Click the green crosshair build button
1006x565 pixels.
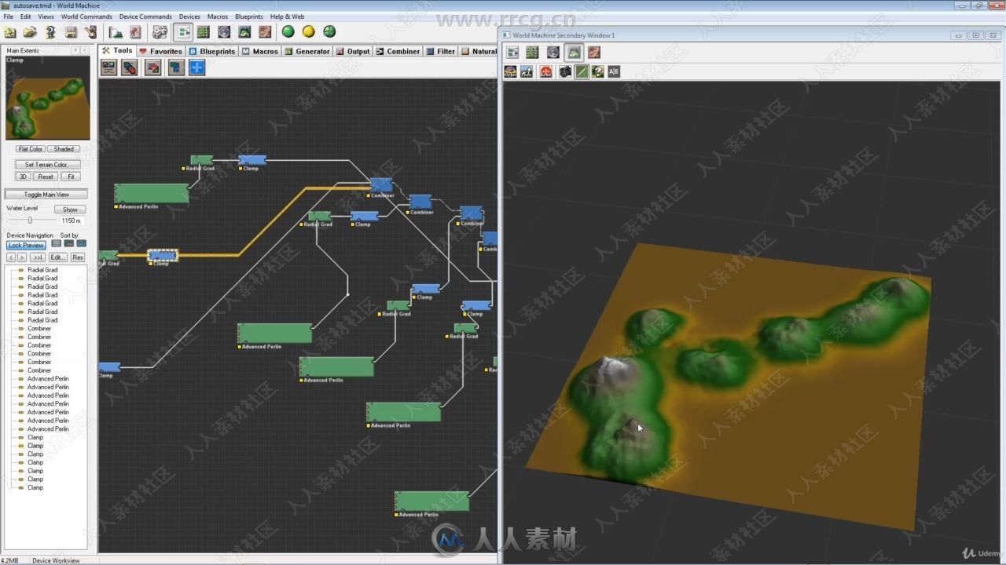coord(329,32)
